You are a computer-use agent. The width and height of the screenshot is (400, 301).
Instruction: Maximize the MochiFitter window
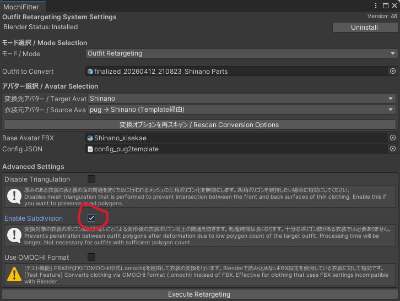click(386, 6)
